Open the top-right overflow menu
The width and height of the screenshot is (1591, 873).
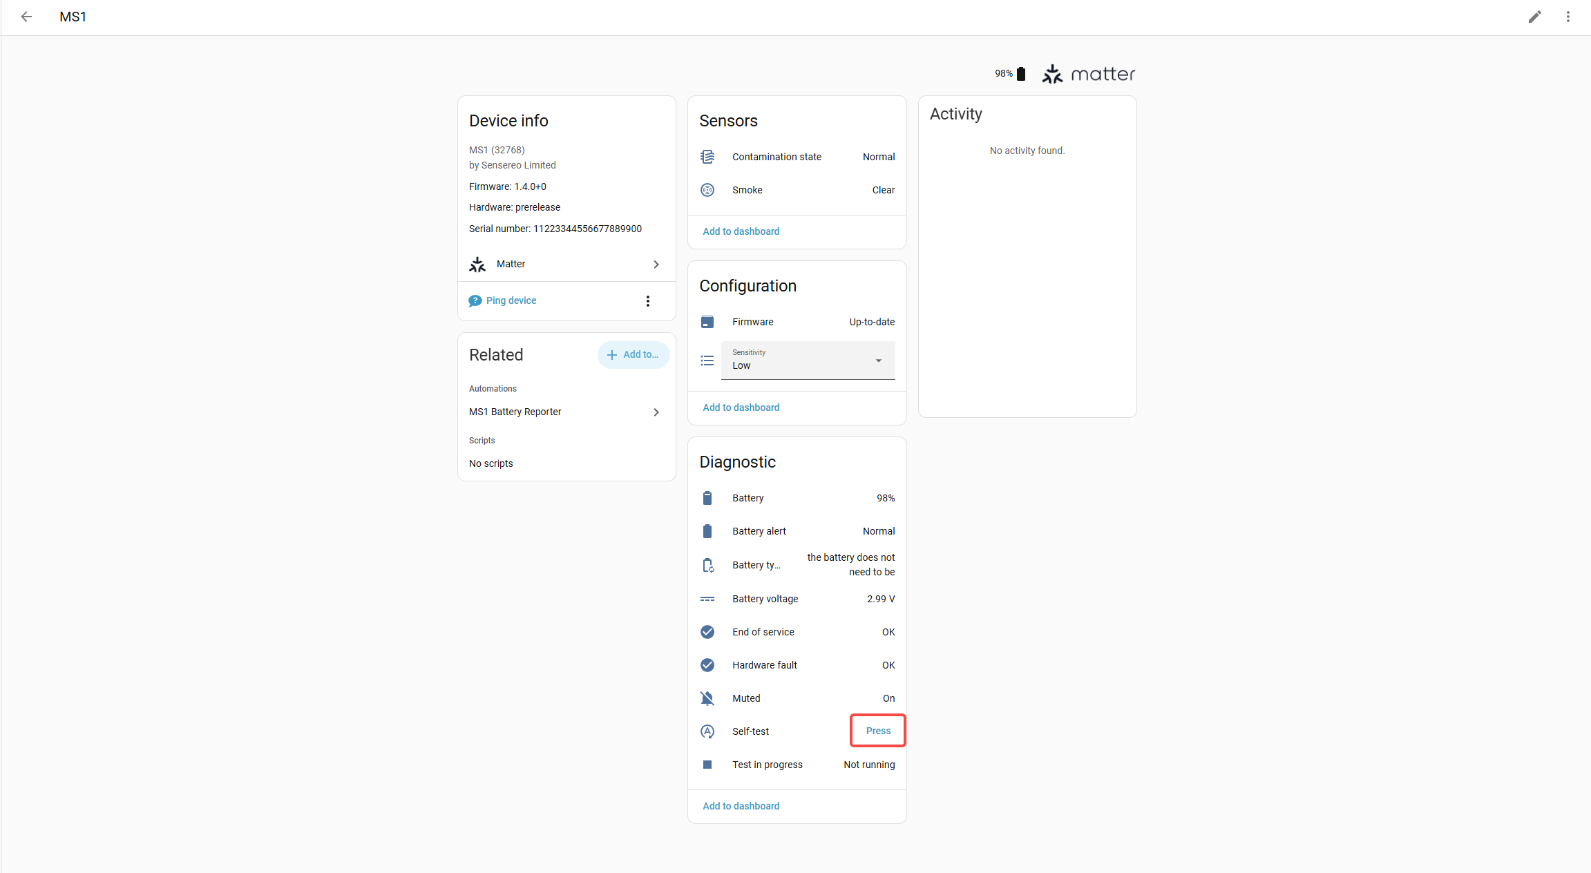(1568, 17)
